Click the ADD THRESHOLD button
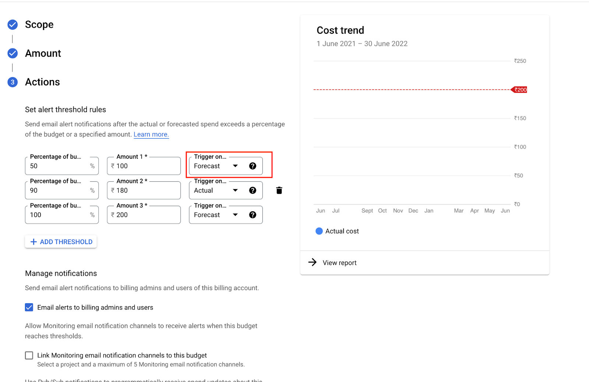The image size is (589, 382). [x=60, y=242]
